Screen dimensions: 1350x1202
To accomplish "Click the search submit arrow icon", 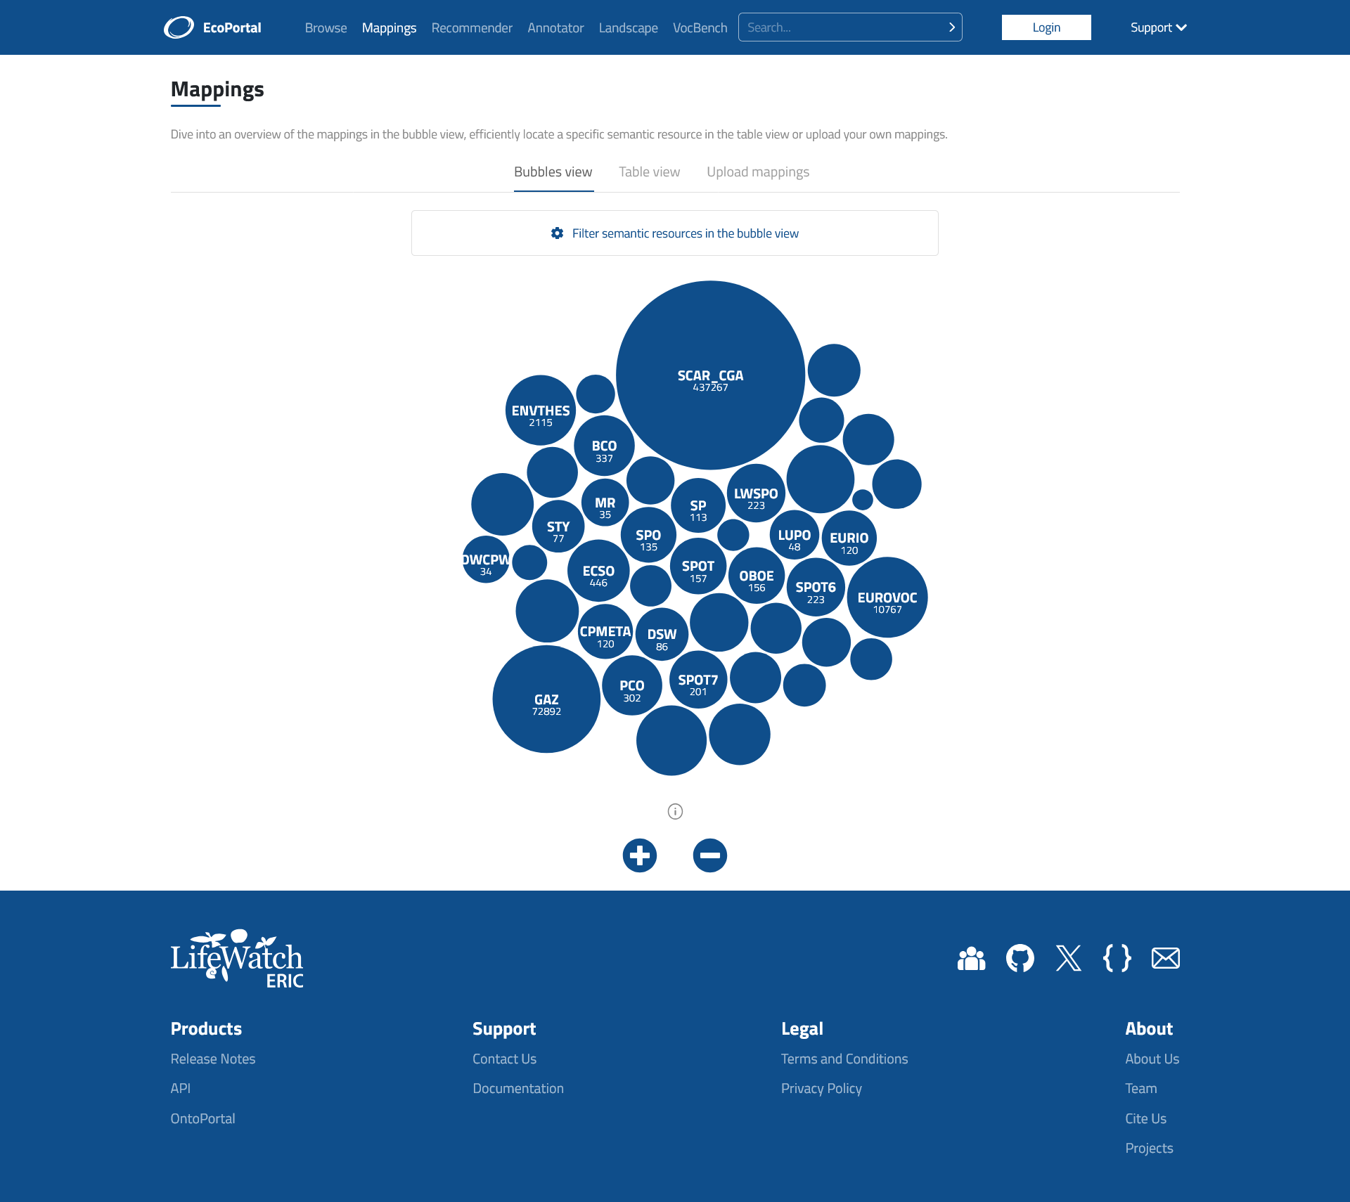I will pos(951,27).
